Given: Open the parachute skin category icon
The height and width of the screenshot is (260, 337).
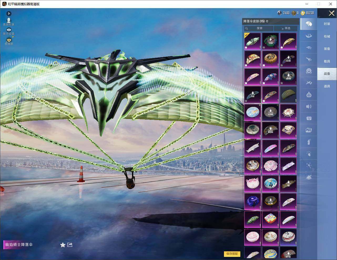Looking at the screenshot, I should point(309,24).
